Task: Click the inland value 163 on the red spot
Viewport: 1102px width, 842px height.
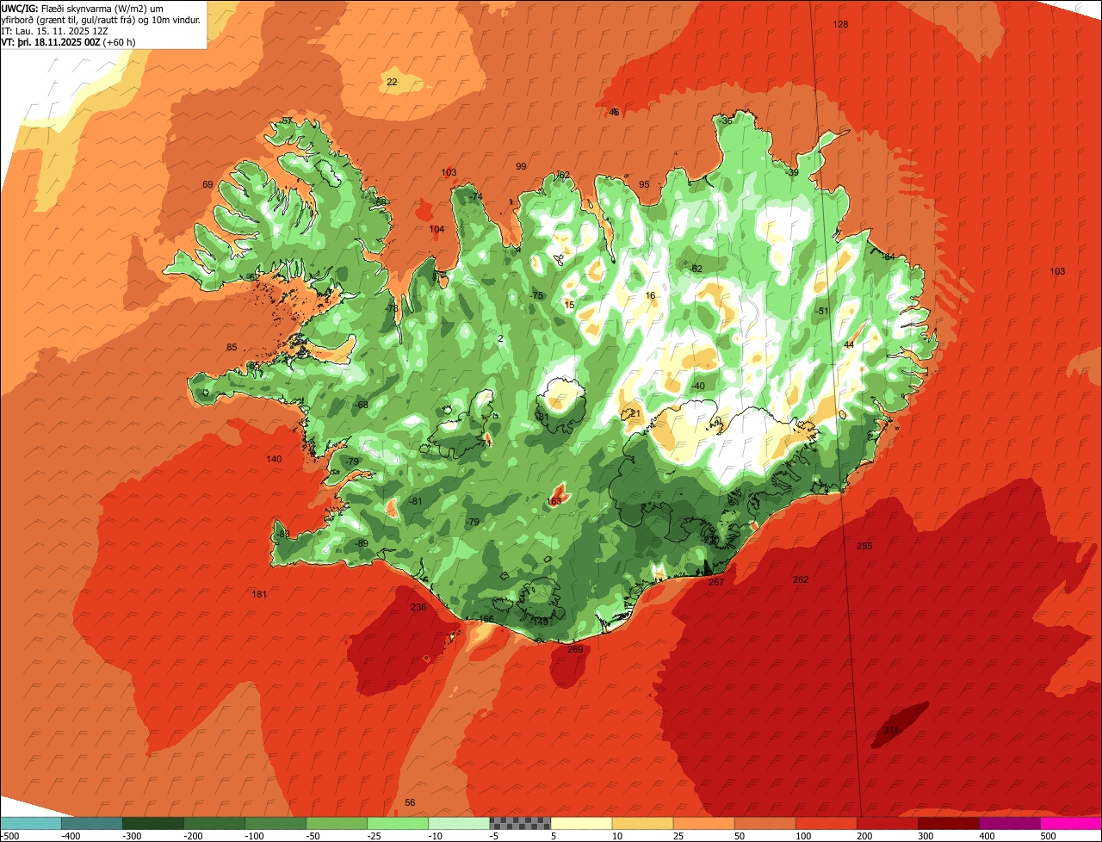Action: click(x=554, y=500)
